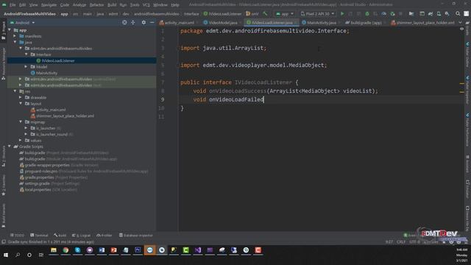This screenshot has height=265, width=471.
Task: Open the Database Inspector tool window
Action: (135, 236)
